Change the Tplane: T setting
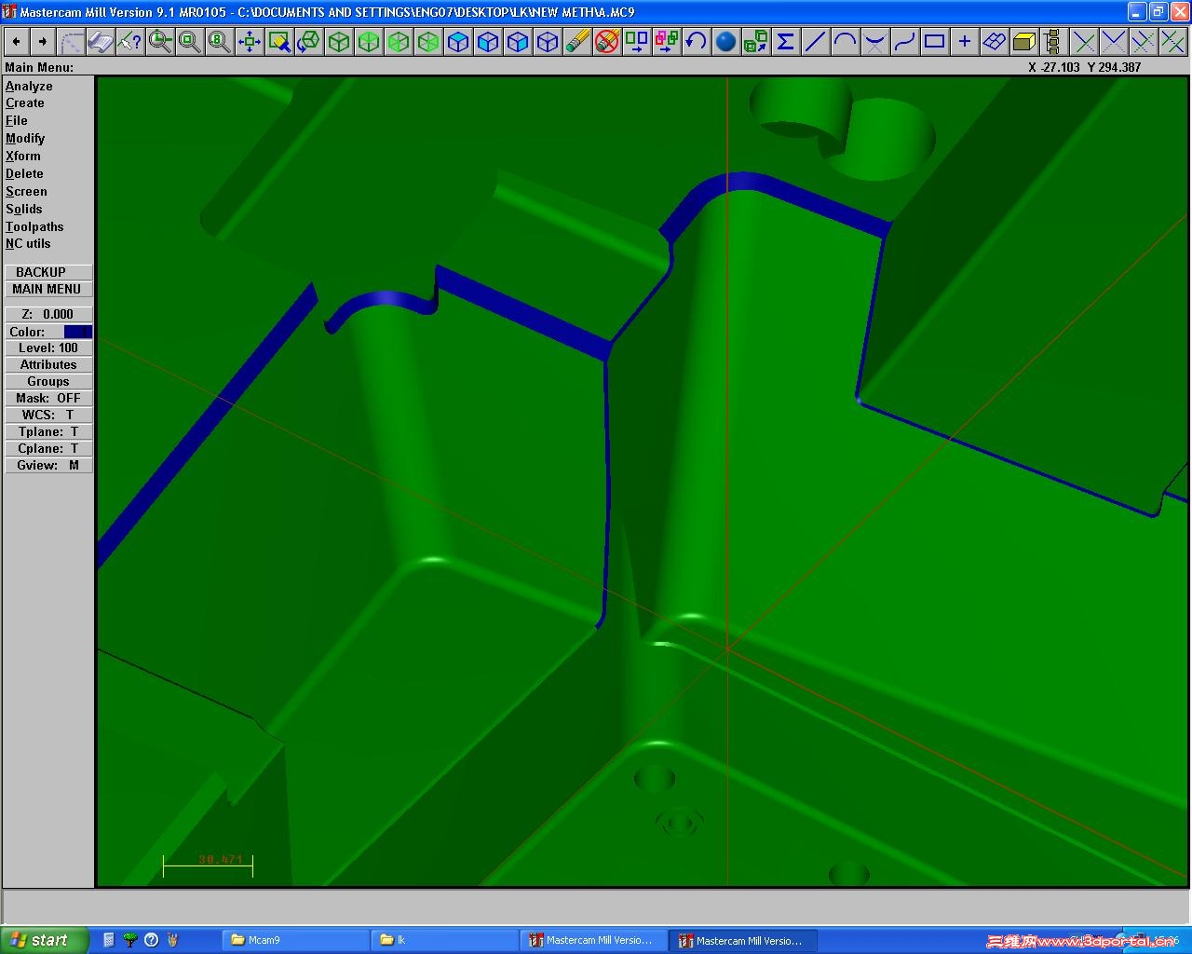 click(x=48, y=432)
